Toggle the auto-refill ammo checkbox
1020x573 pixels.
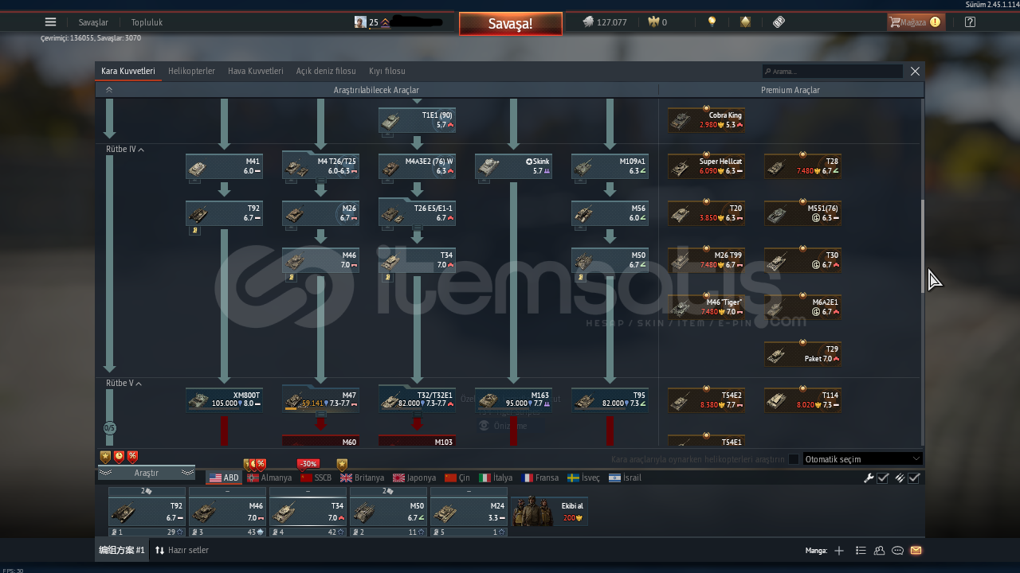pos(914,478)
